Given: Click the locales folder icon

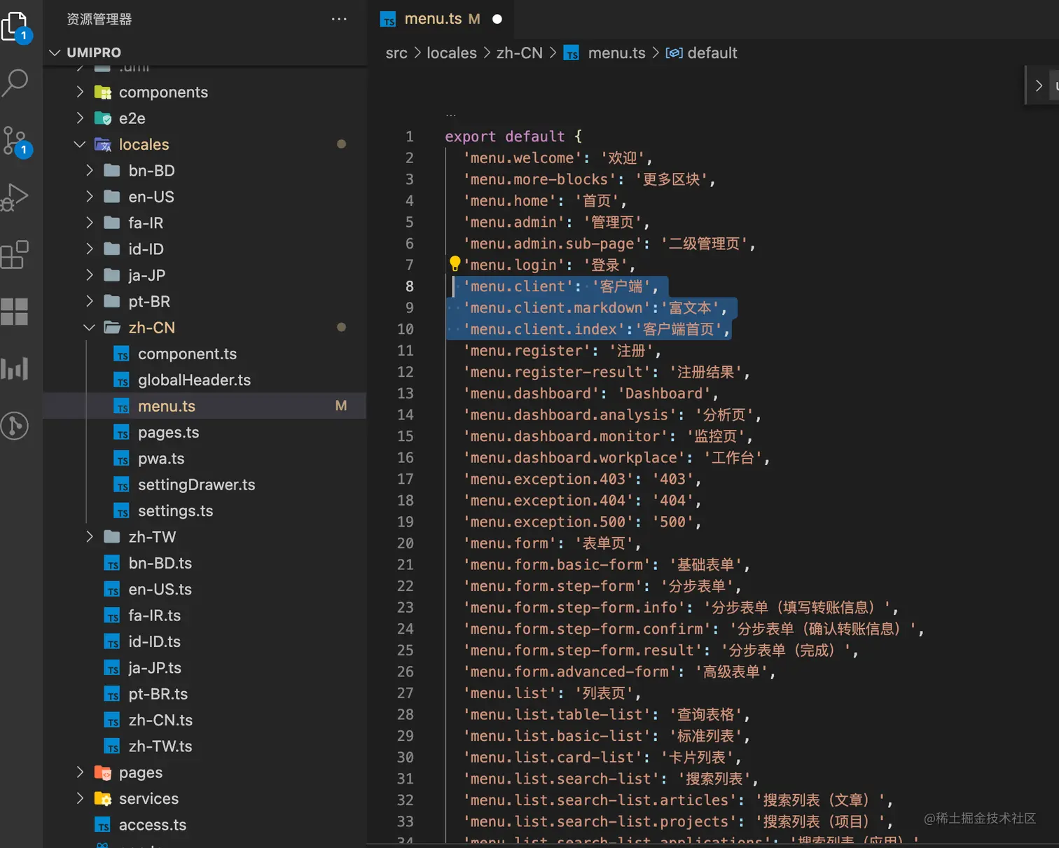Looking at the screenshot, I should point(103,145).
